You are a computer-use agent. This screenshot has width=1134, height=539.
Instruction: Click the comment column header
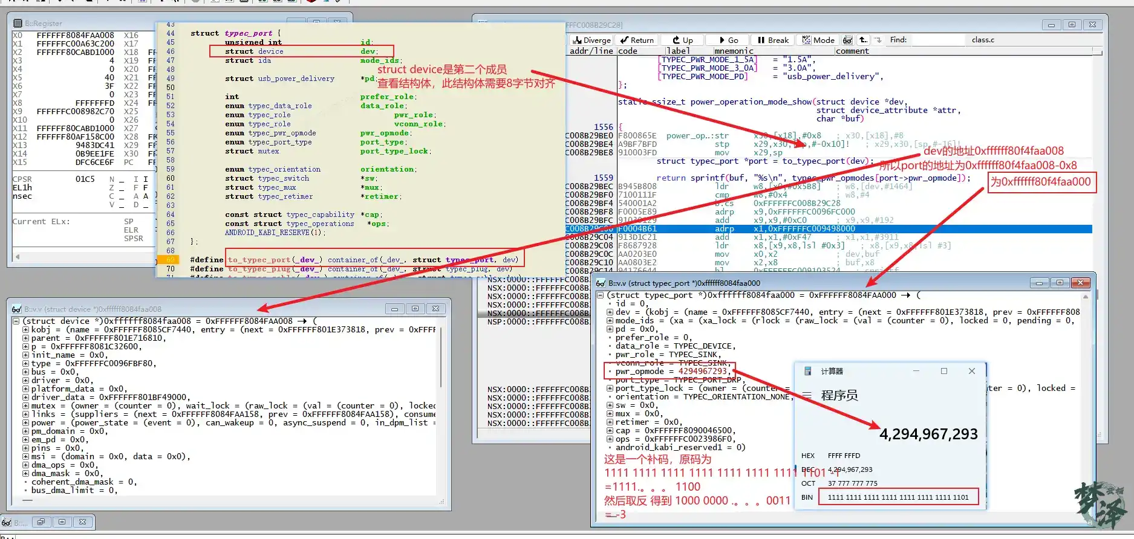point(852,51)
